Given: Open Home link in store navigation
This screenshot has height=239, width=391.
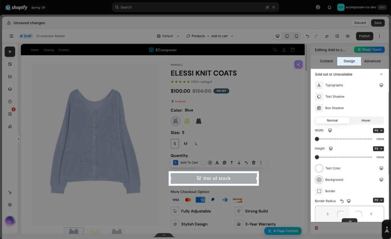Looking at the screenshot, I should coord(35,50).
